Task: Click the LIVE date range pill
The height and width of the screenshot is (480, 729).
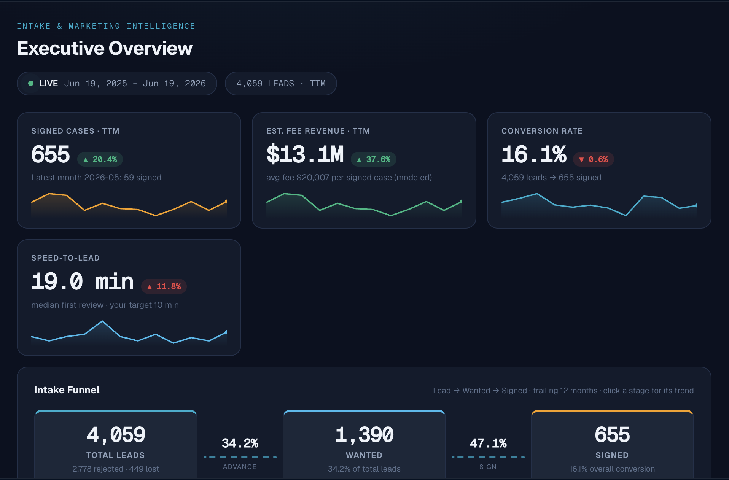Action: [117, 83]
